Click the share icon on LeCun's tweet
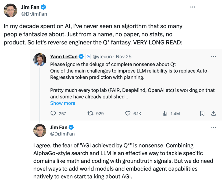This screenshot has width=222, height=181. coord(213,114)
